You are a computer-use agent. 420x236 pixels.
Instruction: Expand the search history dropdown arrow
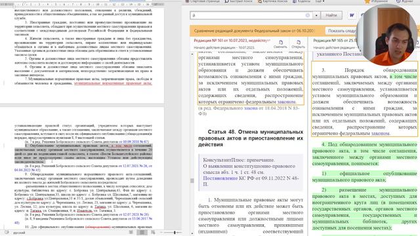(316, 15)
